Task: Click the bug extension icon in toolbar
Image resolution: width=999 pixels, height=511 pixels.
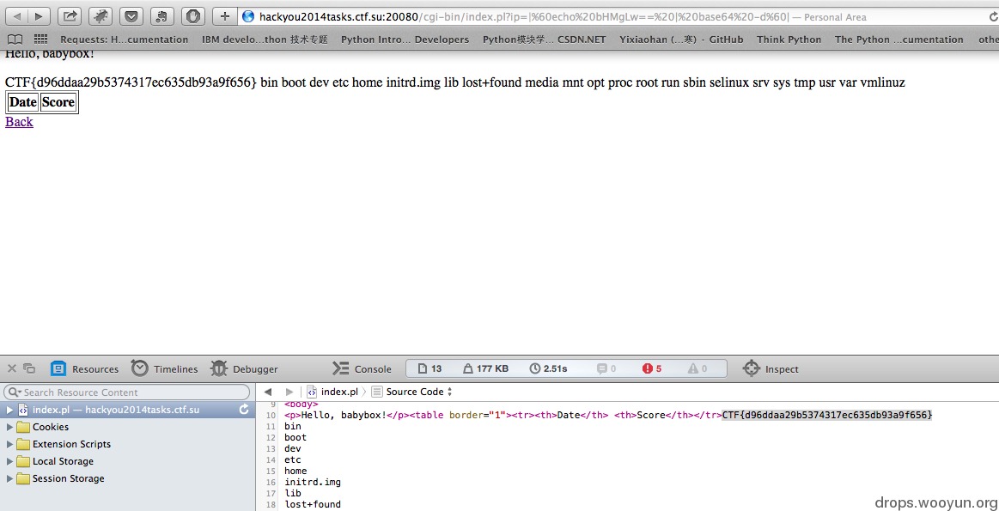Action: click(101, 16)
